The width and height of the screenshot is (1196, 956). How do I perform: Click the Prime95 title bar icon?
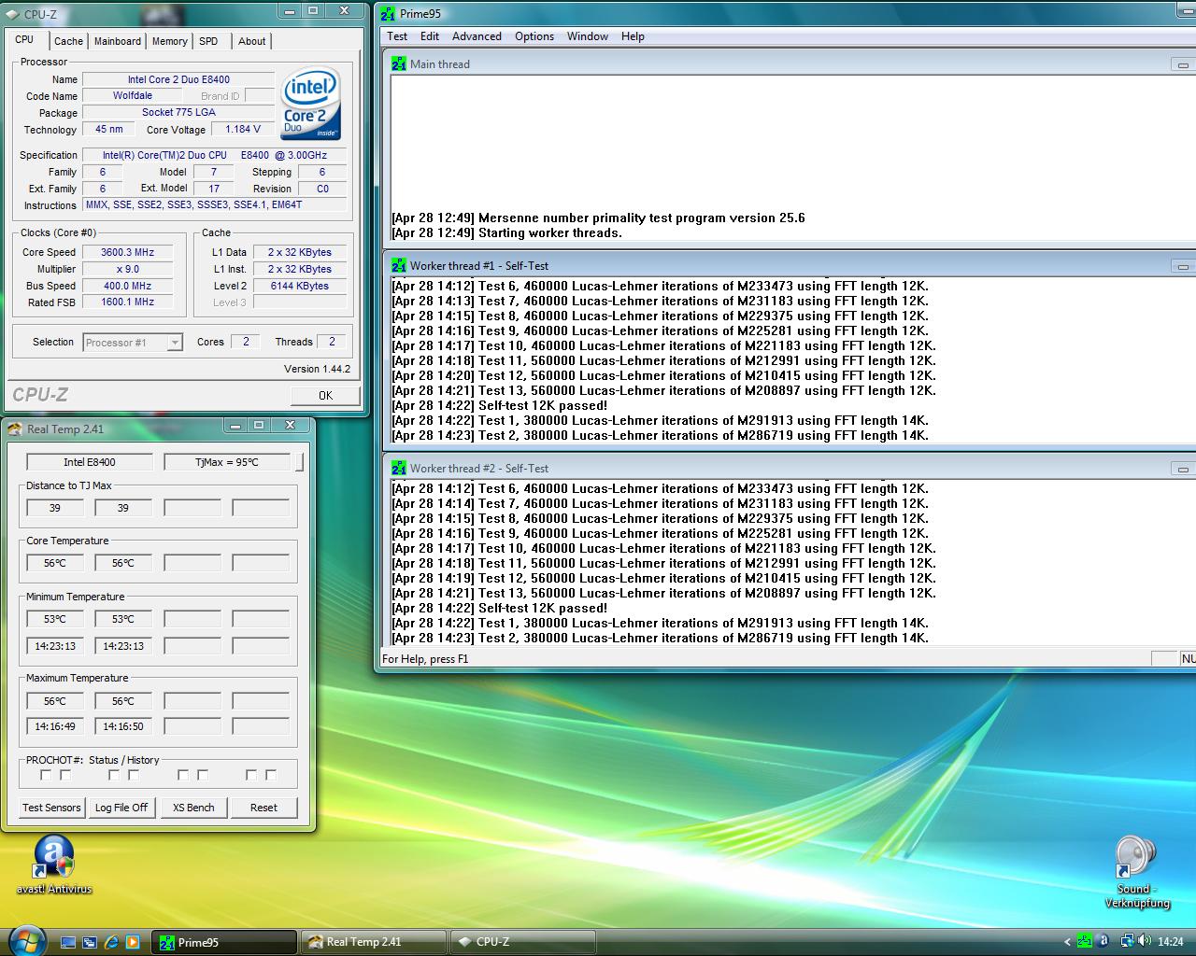(x=388, y=14)
